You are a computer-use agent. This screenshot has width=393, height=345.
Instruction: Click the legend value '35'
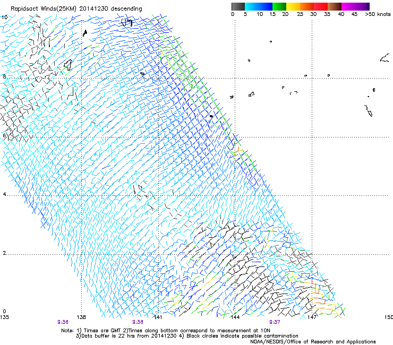[327, 14]
